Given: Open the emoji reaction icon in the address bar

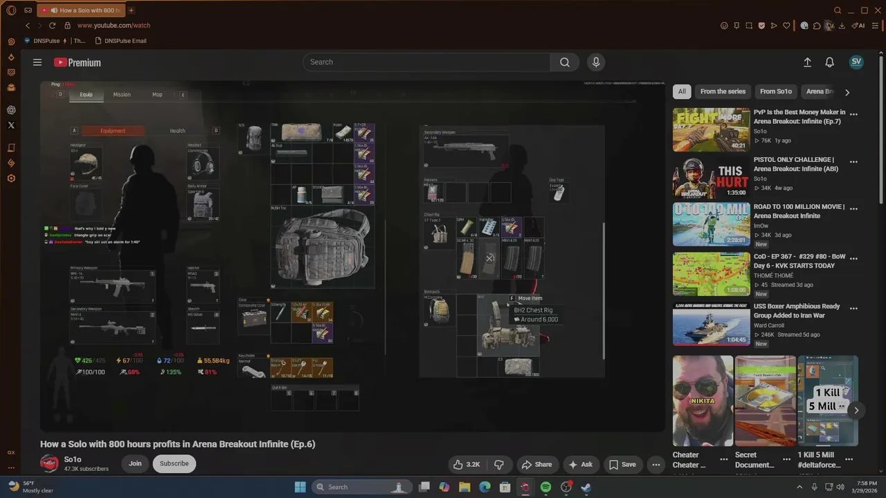Looking at the screenshot, I should [724, 26].
